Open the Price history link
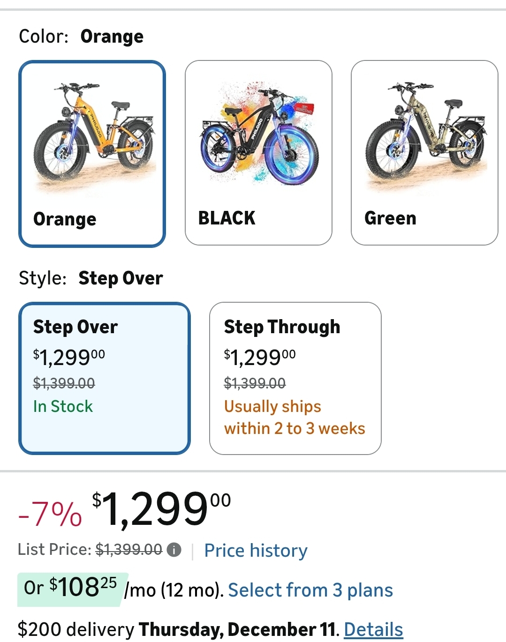 pos(256,551)
